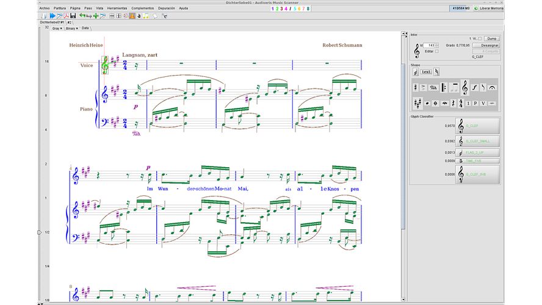Select the pedal marks shape family
The image size is (542, 305).
(433, 87)
